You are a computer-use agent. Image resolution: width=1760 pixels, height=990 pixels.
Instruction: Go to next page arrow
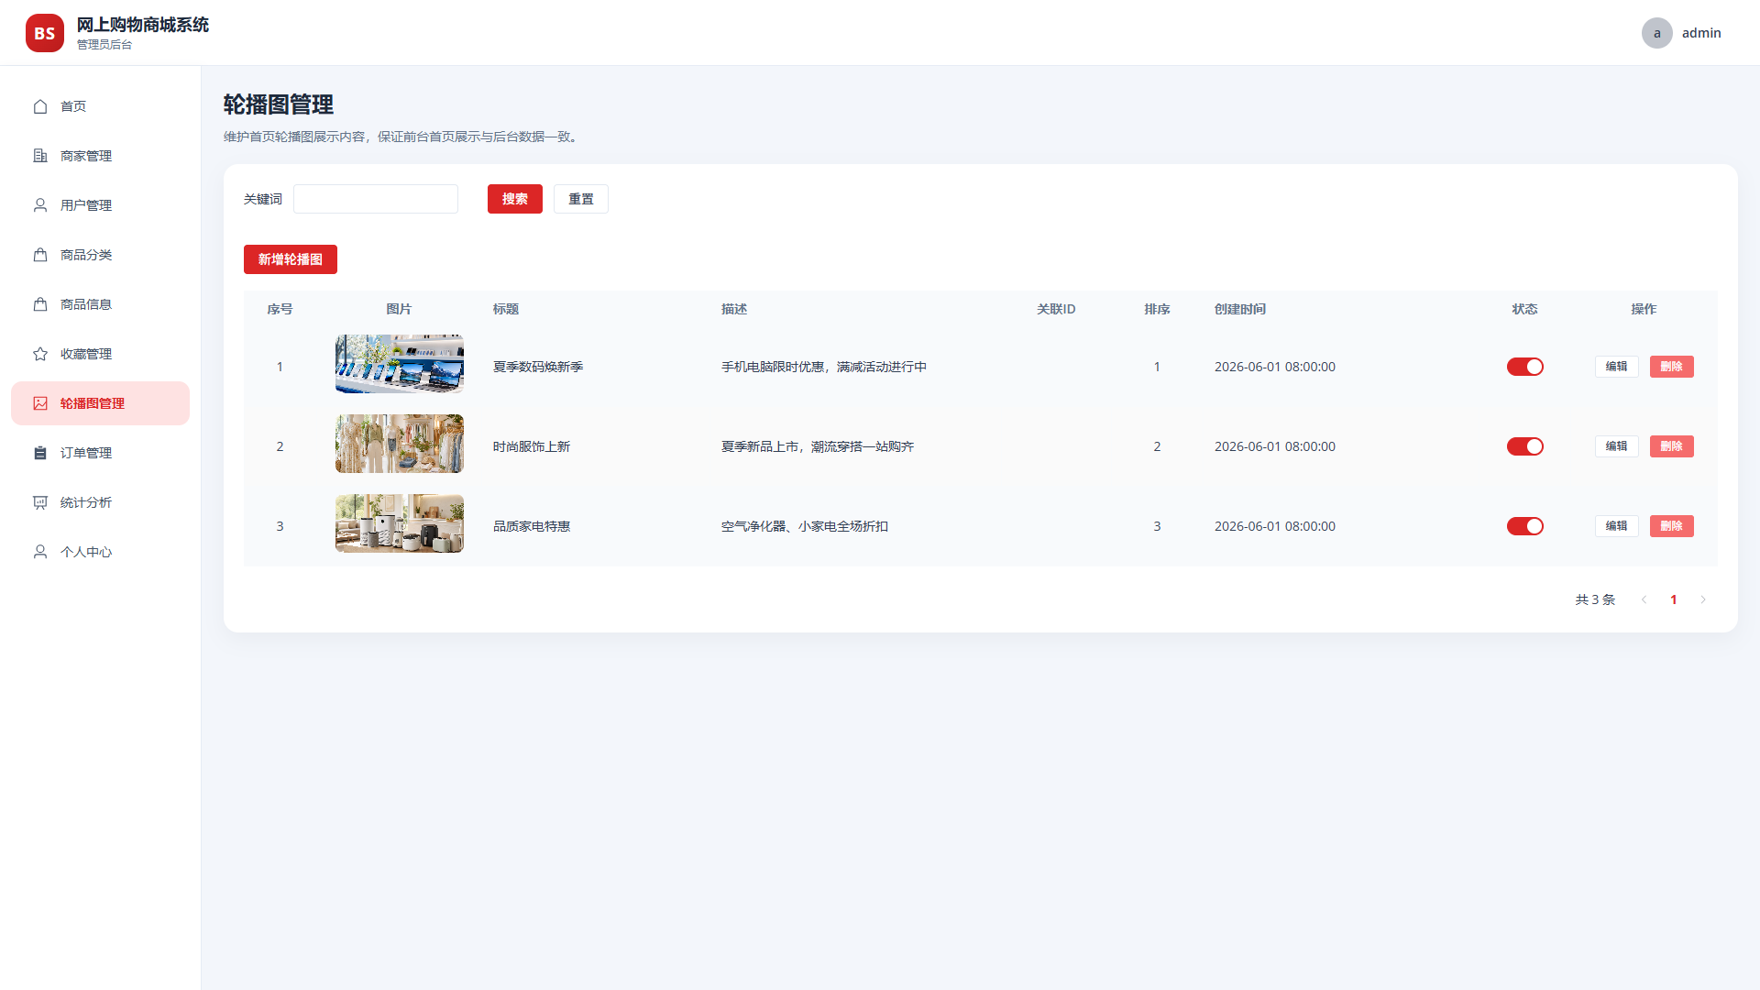pos(1703,599)
